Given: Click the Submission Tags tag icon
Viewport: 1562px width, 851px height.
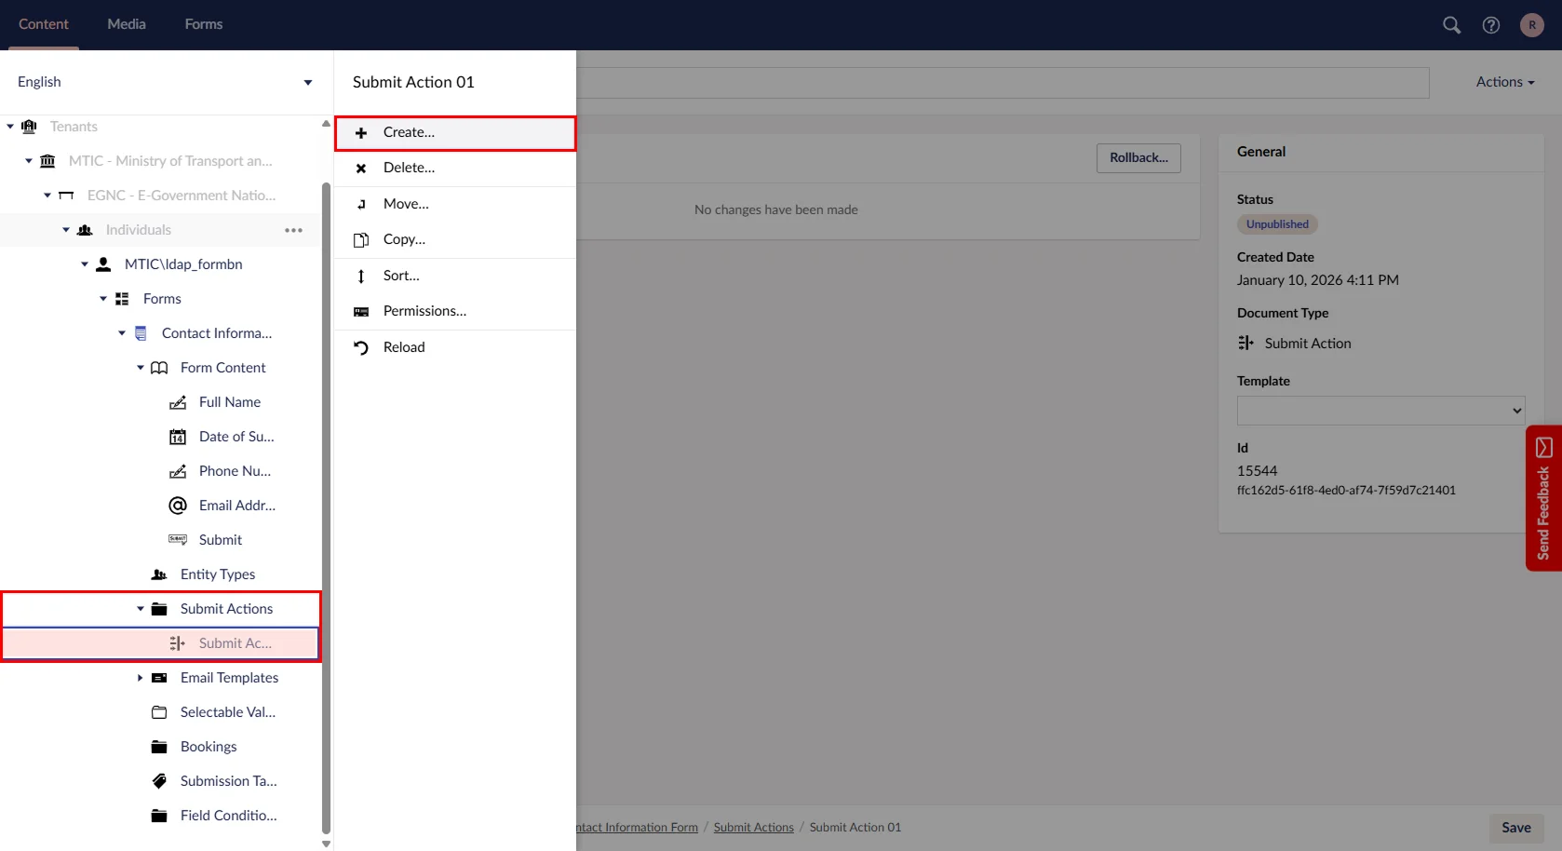Looking at the screenshot, I should (159, 781).
